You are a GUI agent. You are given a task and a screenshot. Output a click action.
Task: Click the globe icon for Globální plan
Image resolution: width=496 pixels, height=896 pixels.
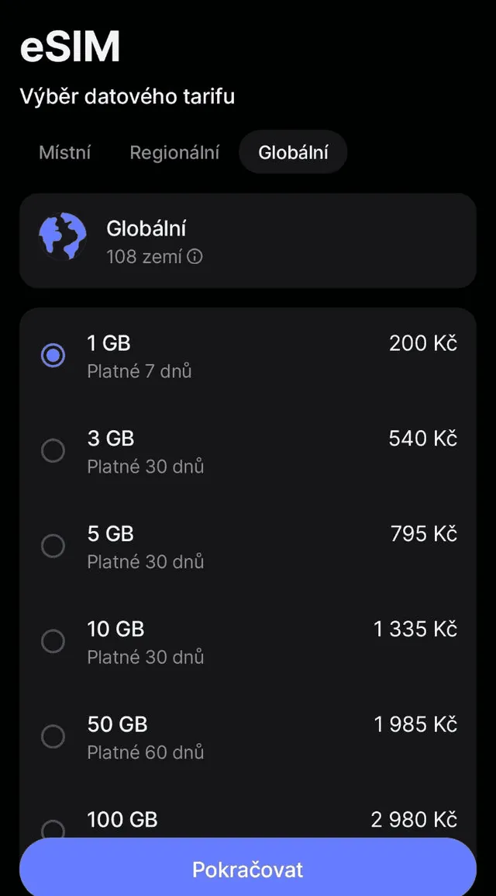point(63,236)
